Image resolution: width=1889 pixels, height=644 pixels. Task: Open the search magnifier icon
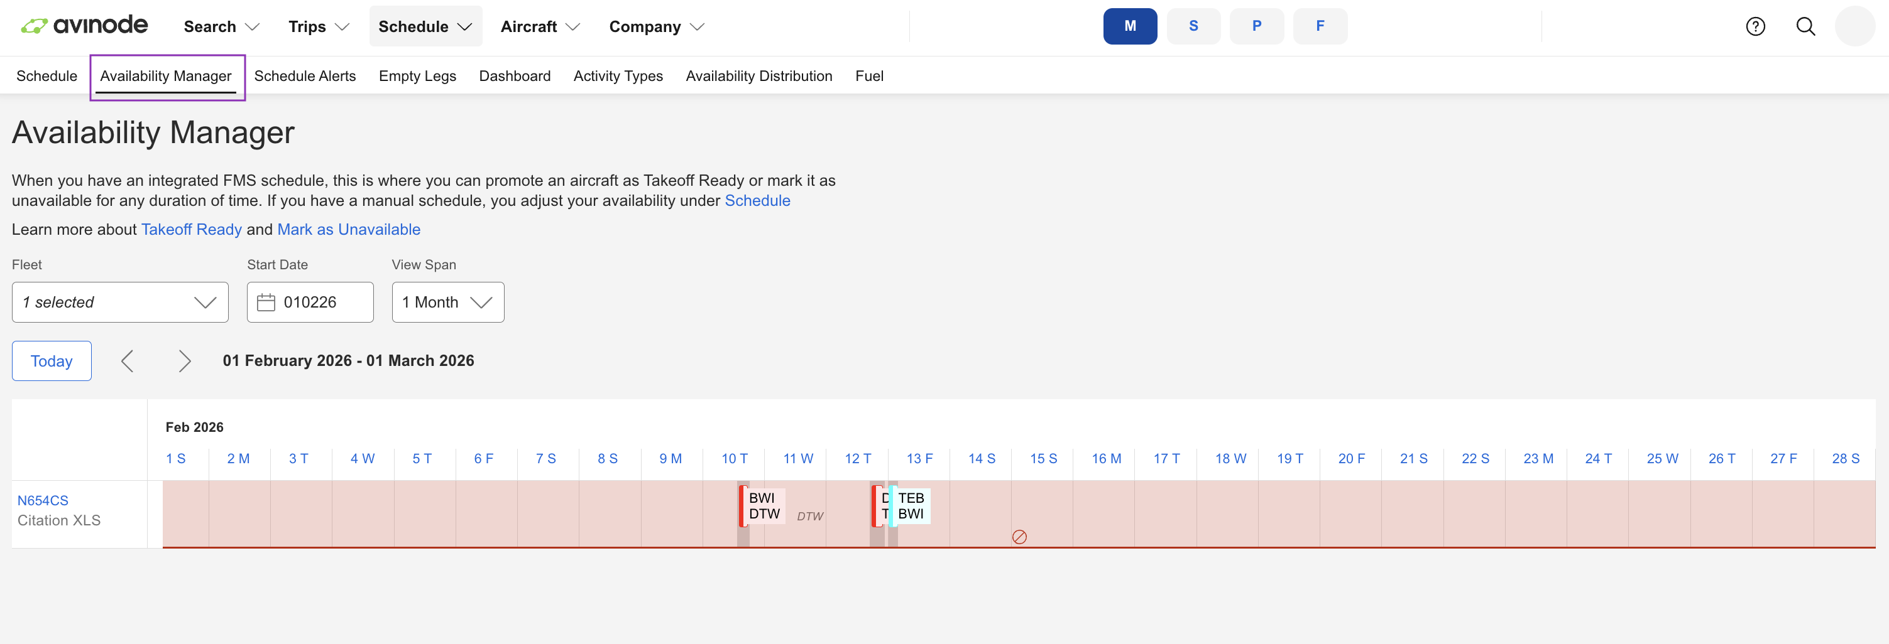point(1805,26)
